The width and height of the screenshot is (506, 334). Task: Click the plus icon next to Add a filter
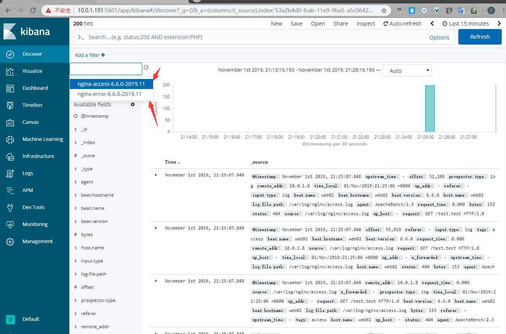103,55
